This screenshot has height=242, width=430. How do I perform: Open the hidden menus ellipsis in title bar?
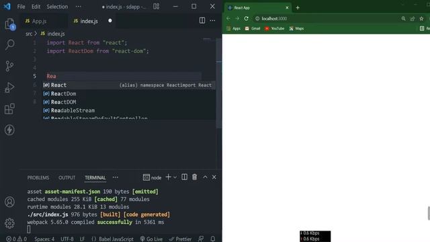[79, 6]
